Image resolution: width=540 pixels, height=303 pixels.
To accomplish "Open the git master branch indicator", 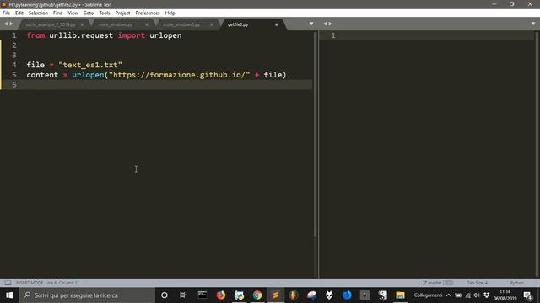I will [x=438, y=283].
